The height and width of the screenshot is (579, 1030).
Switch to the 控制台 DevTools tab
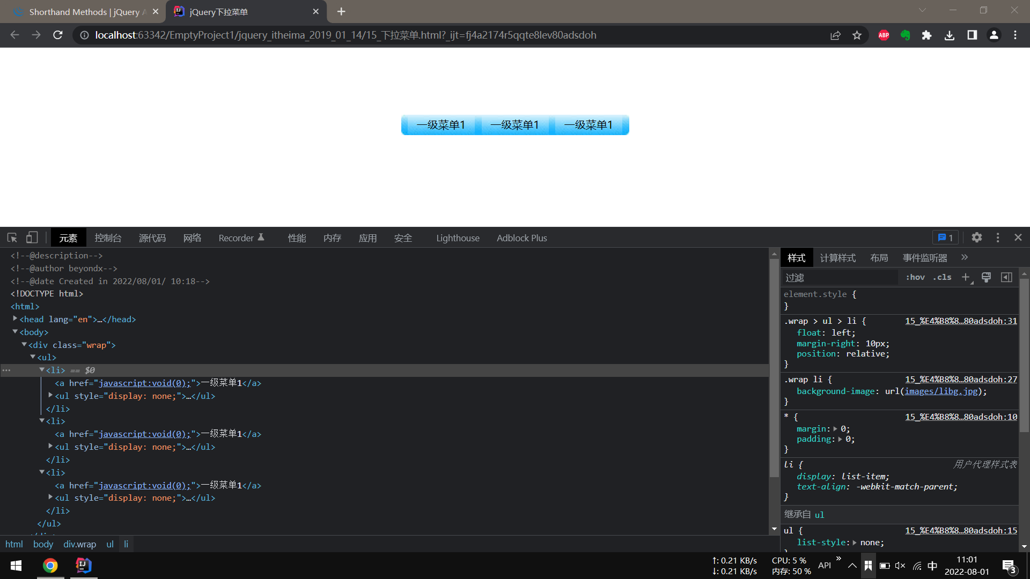coord(108,238)
